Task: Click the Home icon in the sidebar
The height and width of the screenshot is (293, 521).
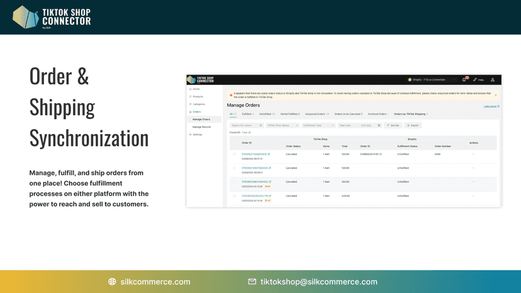Action: (191, 89)
